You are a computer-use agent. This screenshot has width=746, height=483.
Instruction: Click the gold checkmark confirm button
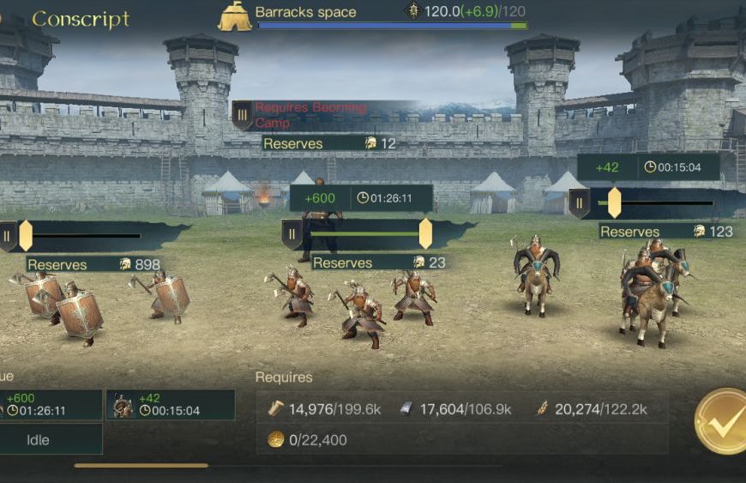[x=721, y=420]
